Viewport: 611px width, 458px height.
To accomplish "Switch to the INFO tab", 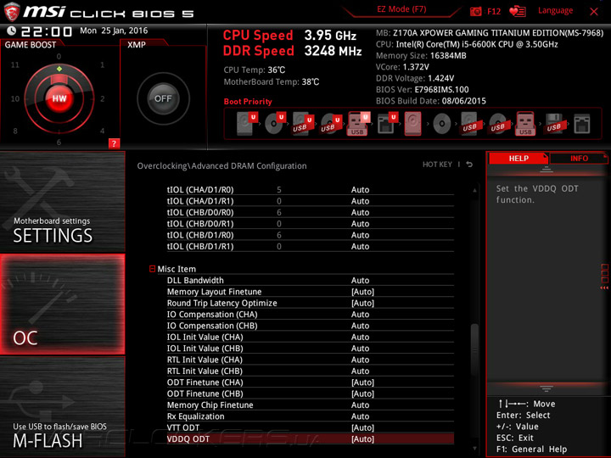I will [579, 158].
